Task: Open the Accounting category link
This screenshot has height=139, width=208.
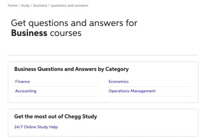Action: (26, 91)
